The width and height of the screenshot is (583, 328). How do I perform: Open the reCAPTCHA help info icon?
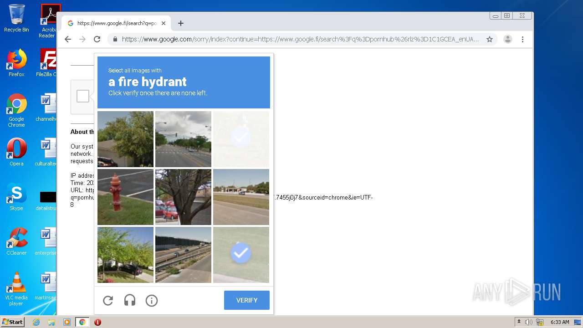(152, 300)
